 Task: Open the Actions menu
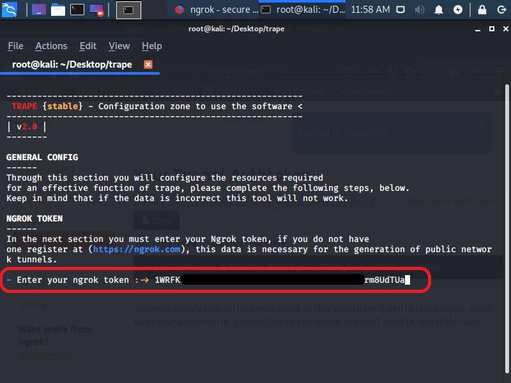point(51,46)
